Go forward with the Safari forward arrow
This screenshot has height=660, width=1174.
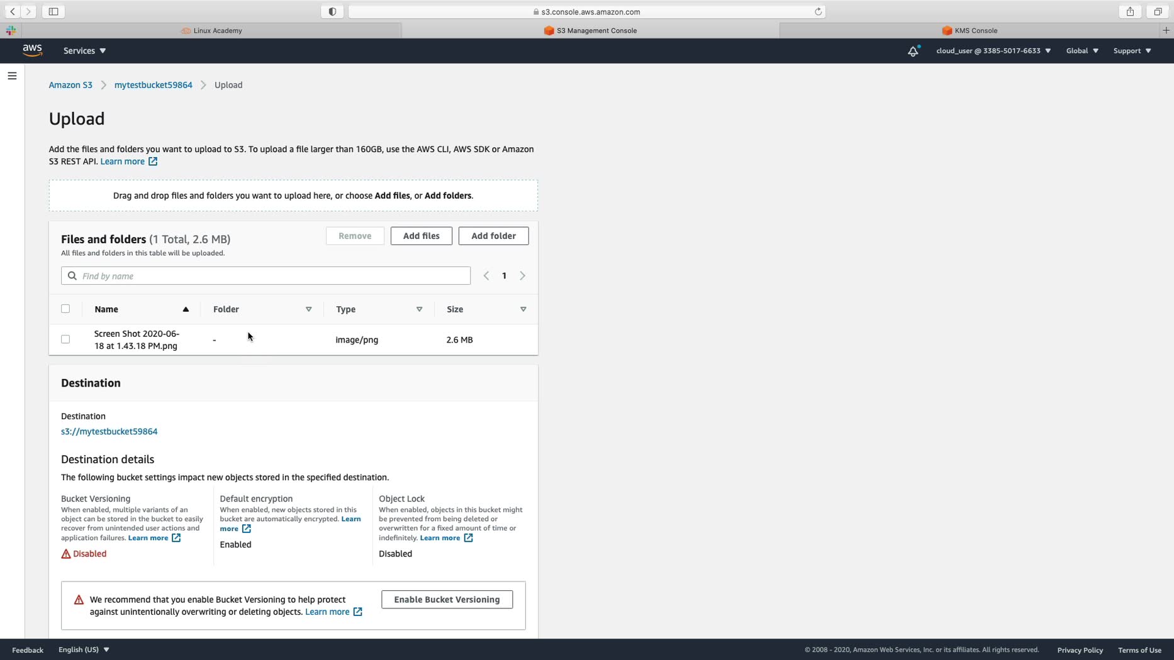(28, 11)
